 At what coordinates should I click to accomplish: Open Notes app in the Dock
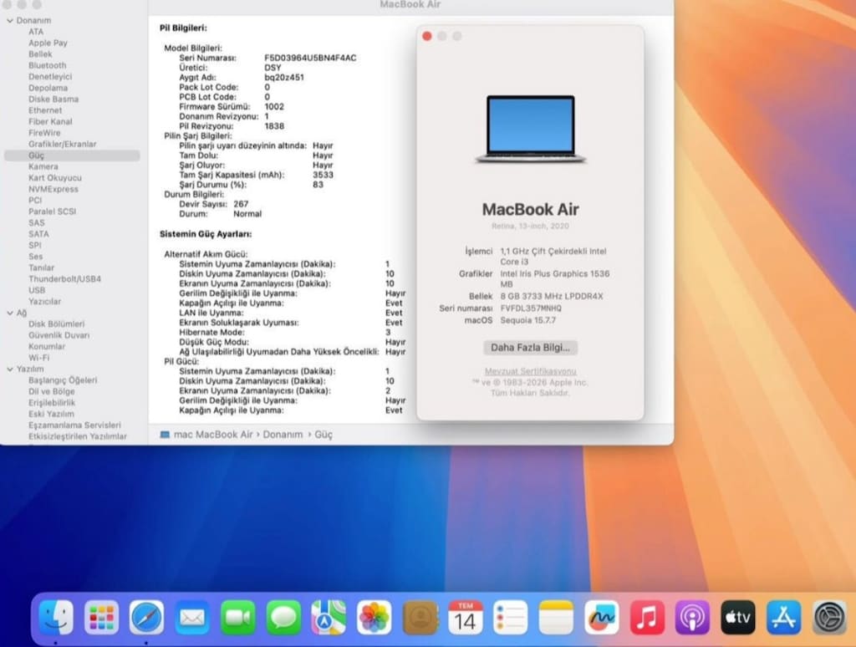(556, 618)
